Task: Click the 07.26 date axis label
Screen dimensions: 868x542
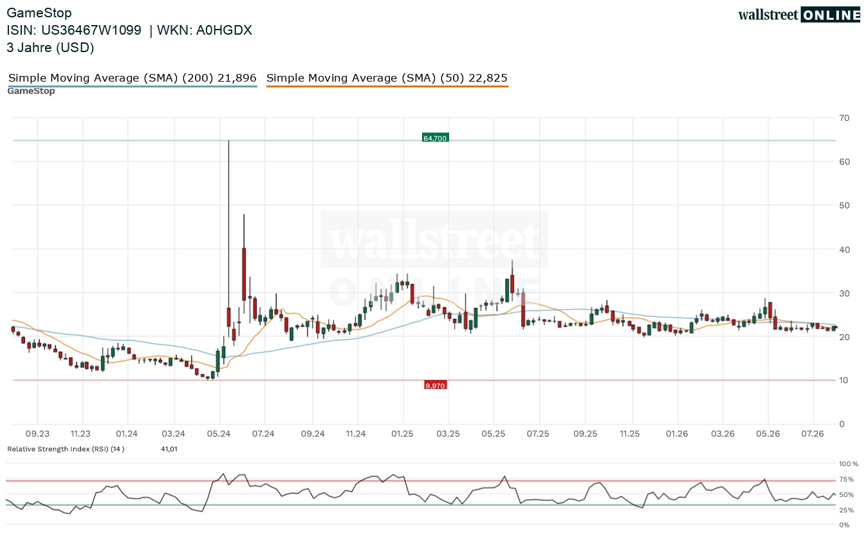Action: point(813,434)
